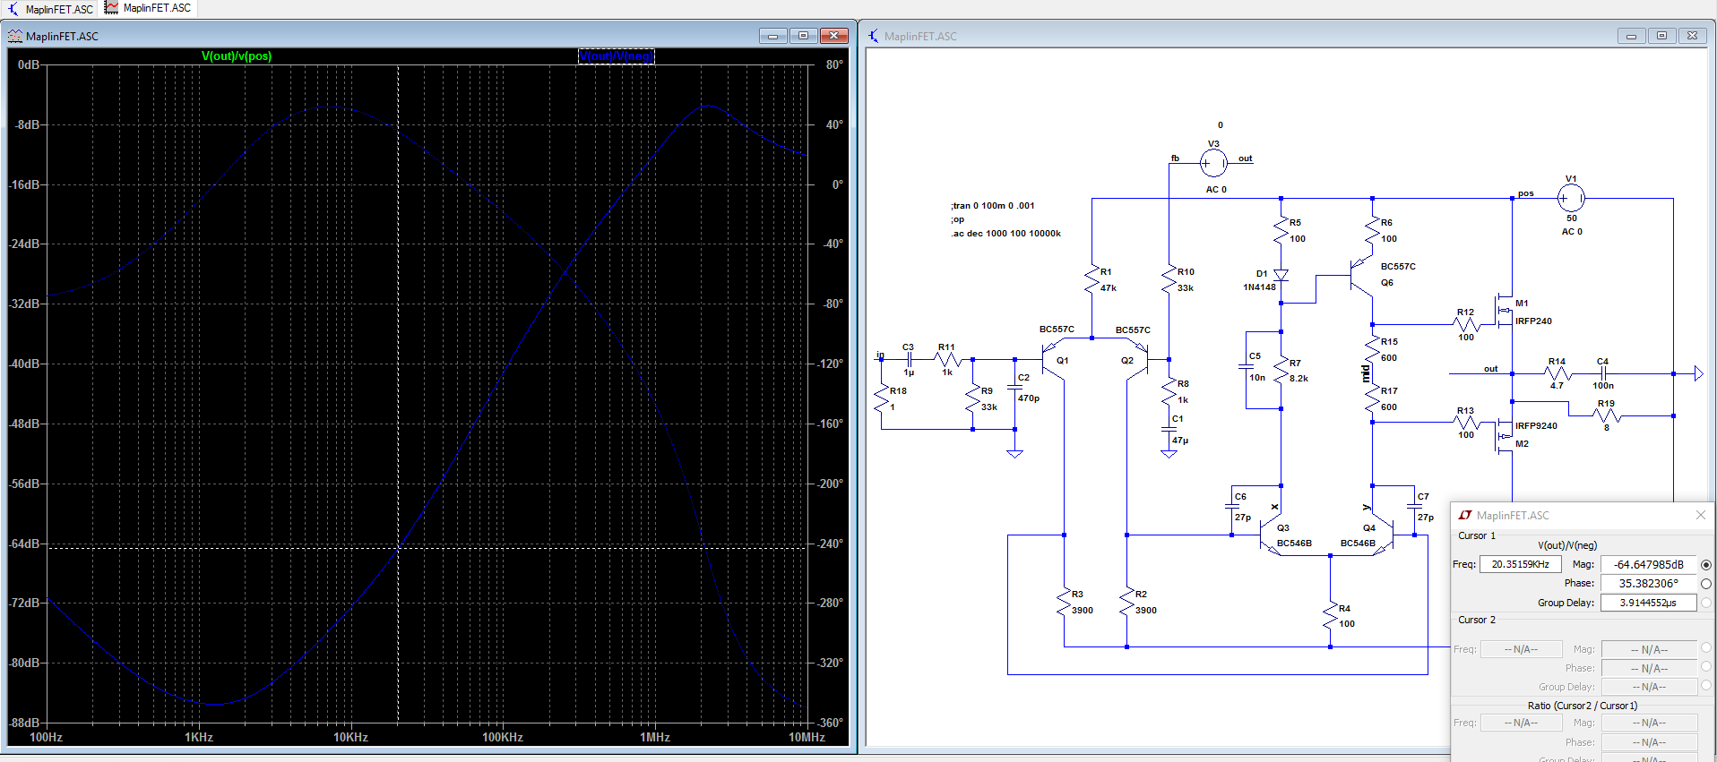Close the cursor readout dialog
This screenshot has height=762, width=1717.
pos(1701,515)
